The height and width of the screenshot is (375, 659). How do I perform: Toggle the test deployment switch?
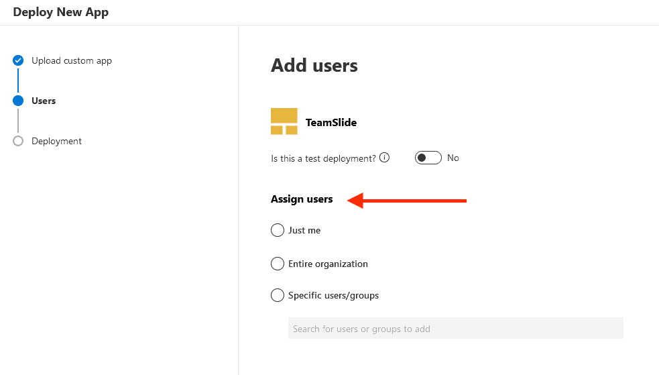(428, 158)
